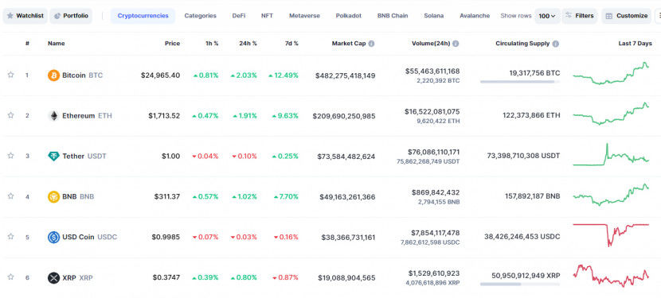Click Bitcoin circulating supply progress bar
661x298 pixels.
coord(520,82)
